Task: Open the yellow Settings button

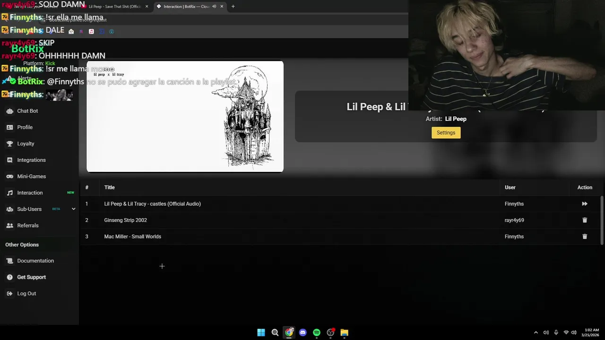Action: pos(446,133)
